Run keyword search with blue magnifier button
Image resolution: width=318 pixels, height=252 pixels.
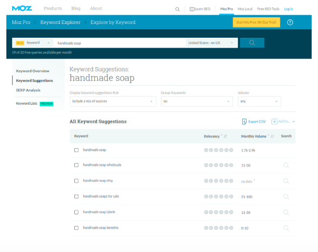[x=252, y=43]
